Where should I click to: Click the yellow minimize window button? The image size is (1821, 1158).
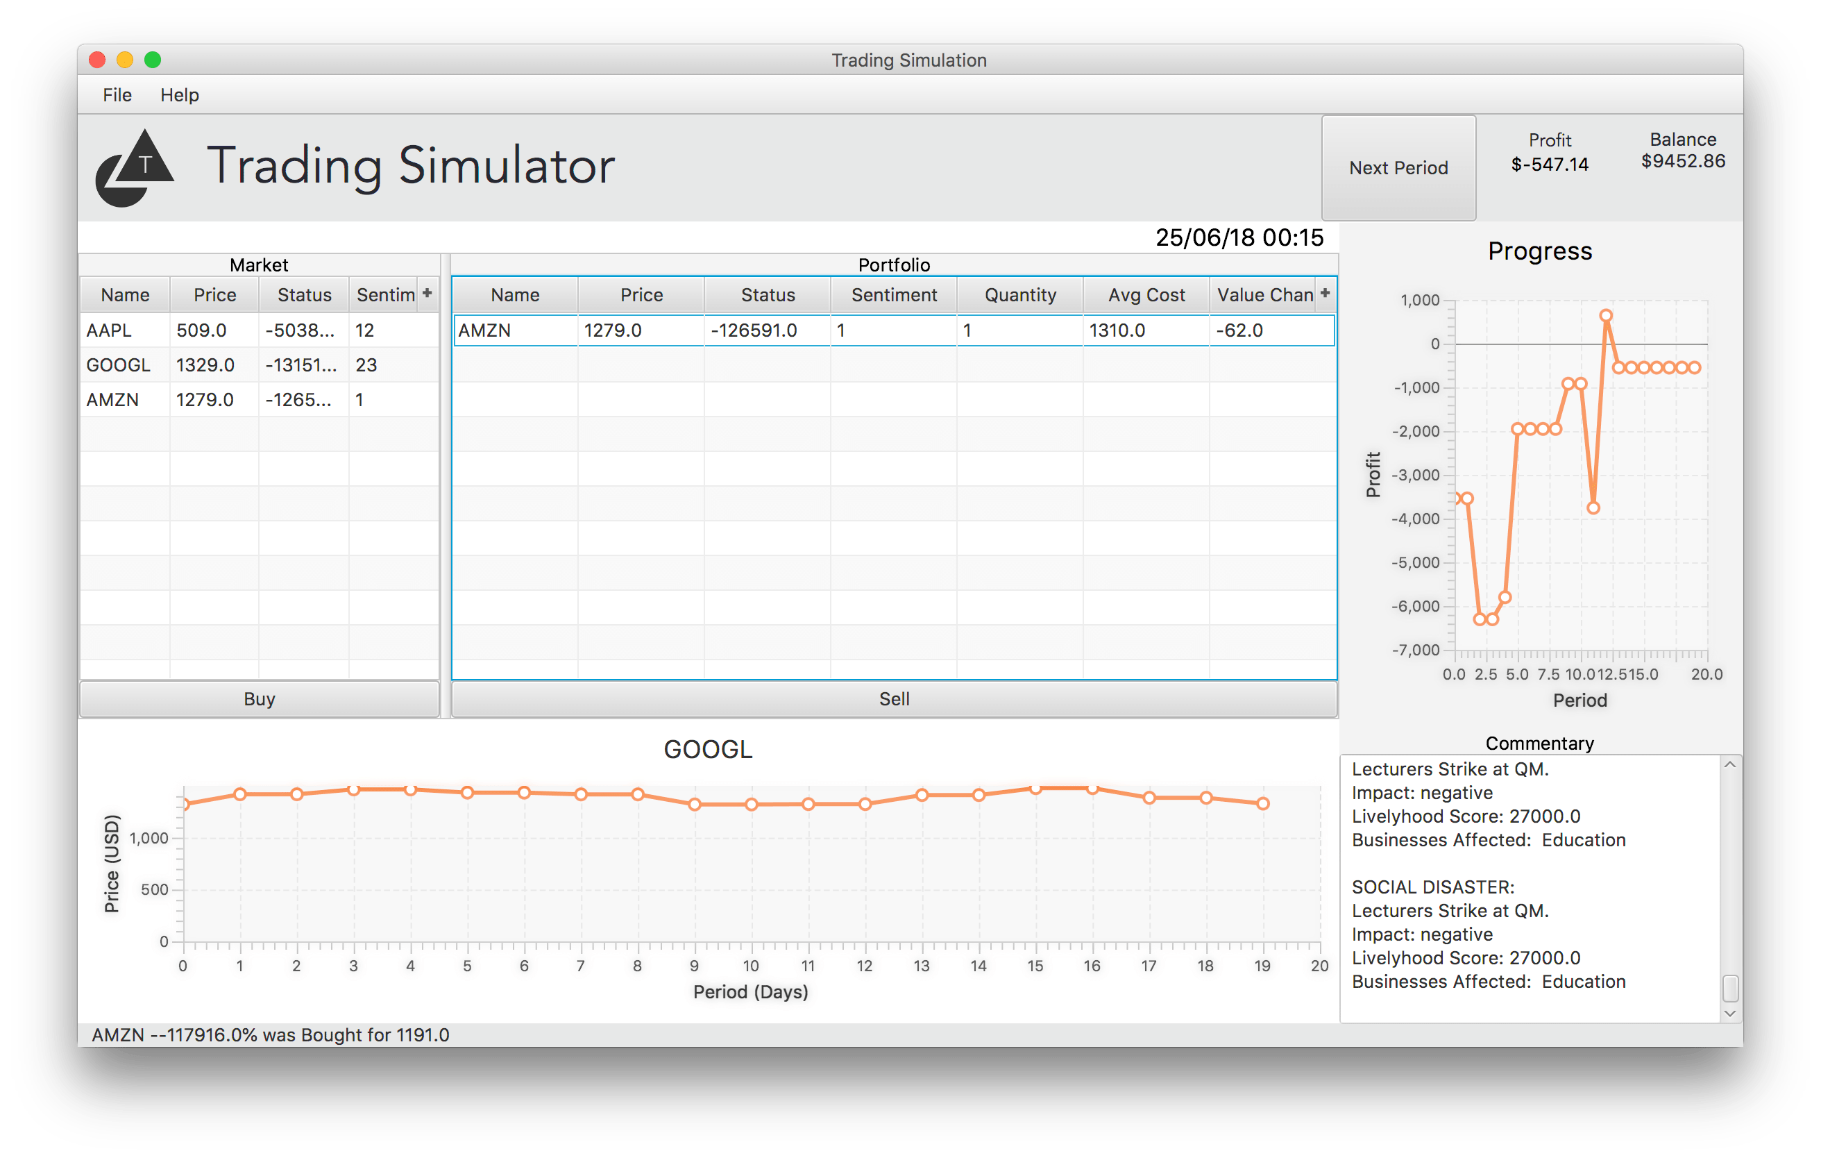tap(125, 60)
